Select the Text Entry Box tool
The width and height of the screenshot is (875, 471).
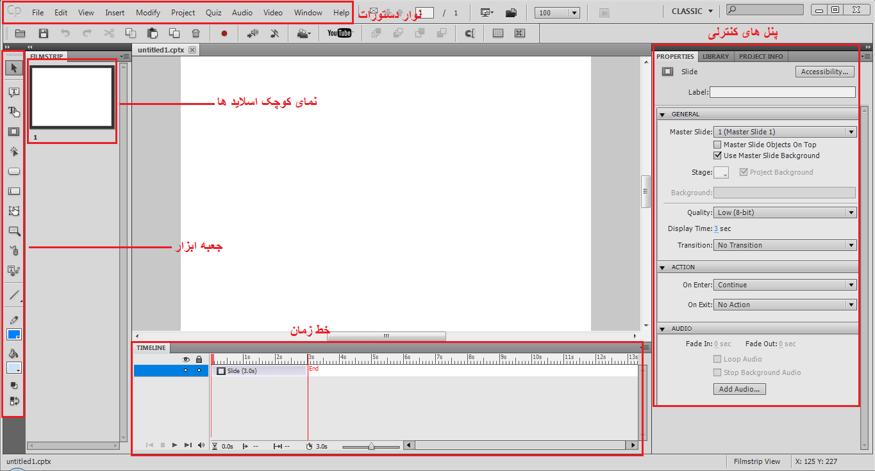[14, 191]
